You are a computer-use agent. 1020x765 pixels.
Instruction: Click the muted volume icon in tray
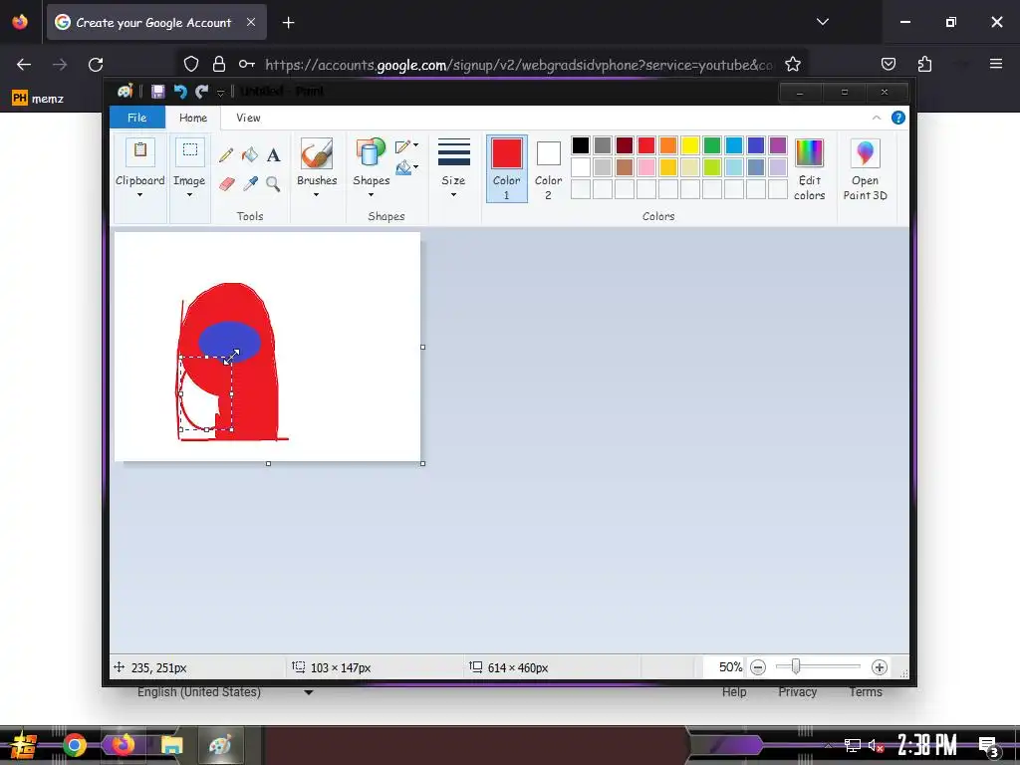click(x=877, y=745)
